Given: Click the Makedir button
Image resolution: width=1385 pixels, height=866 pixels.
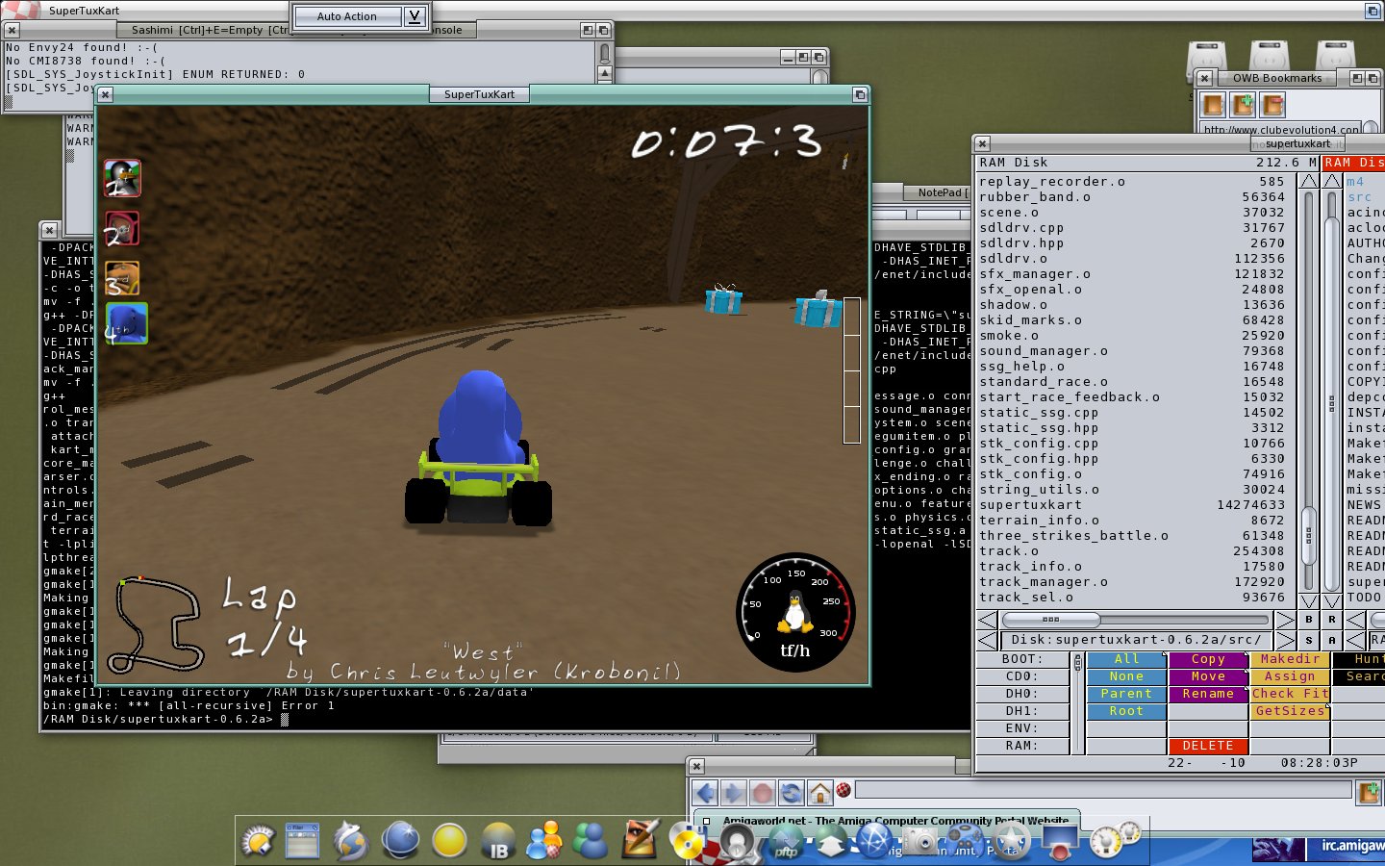Looking at the screenshot, I should pos(1290,659).
